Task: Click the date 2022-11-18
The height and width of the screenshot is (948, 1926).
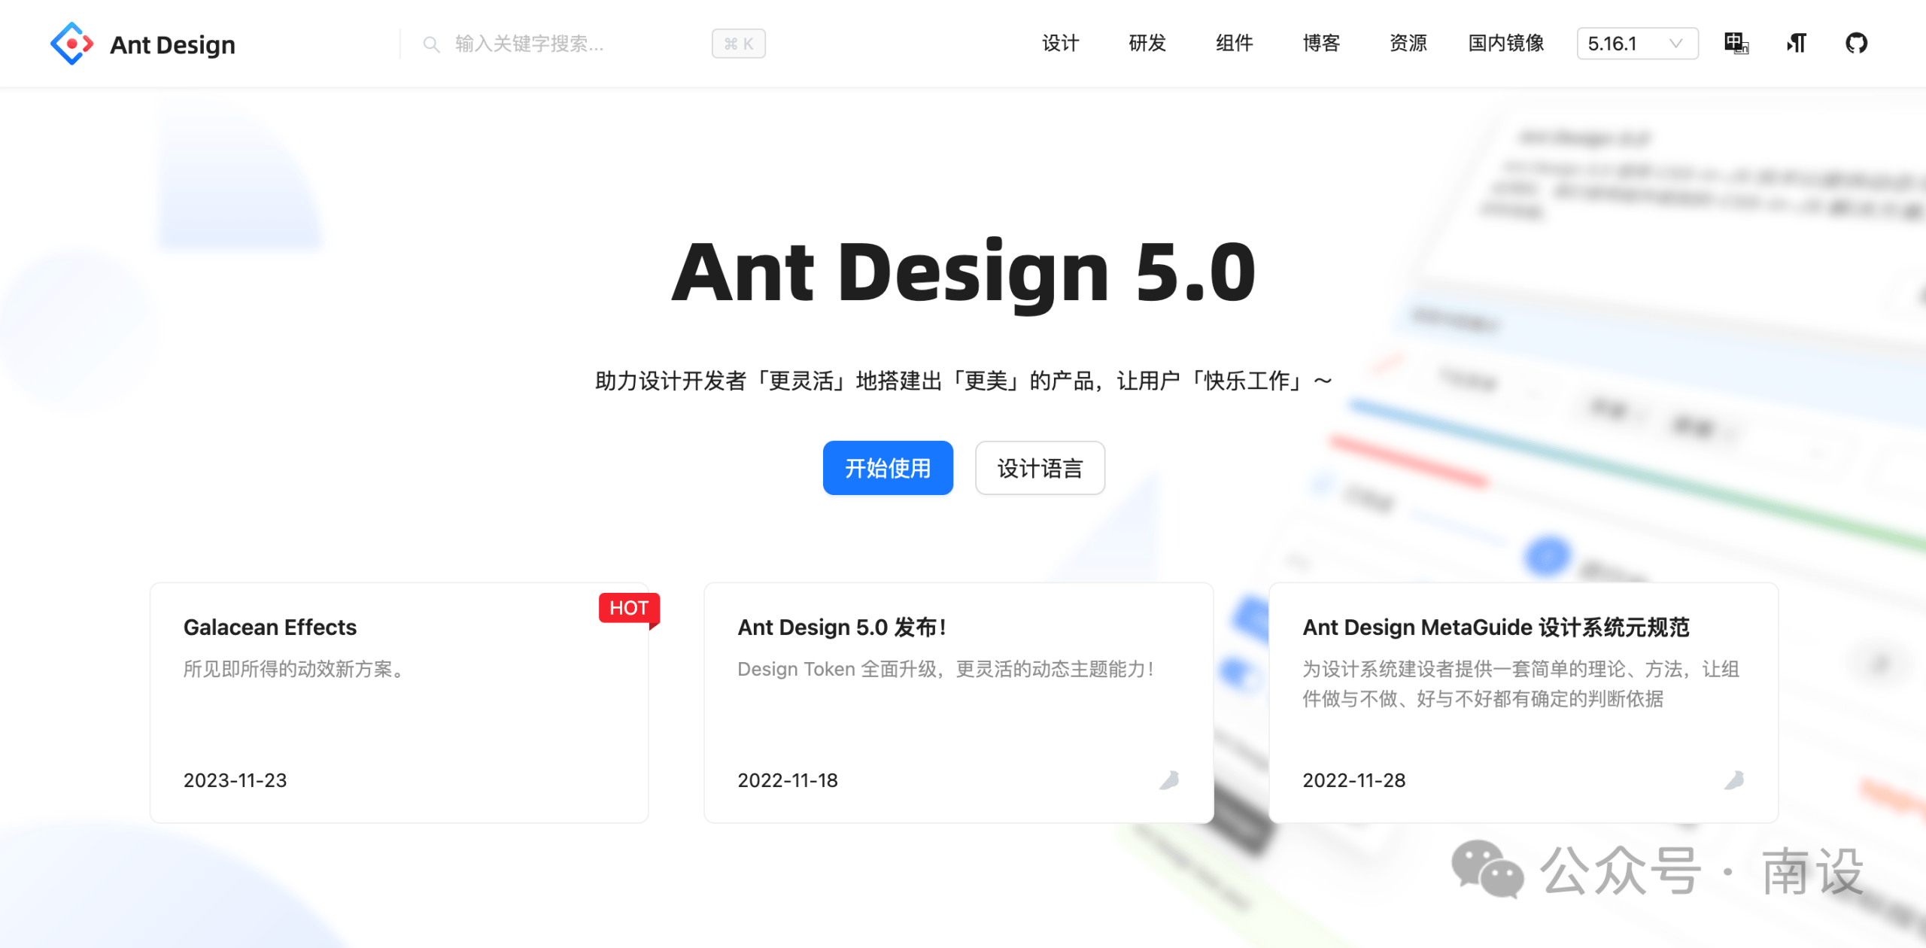Action: click(788, 780)
